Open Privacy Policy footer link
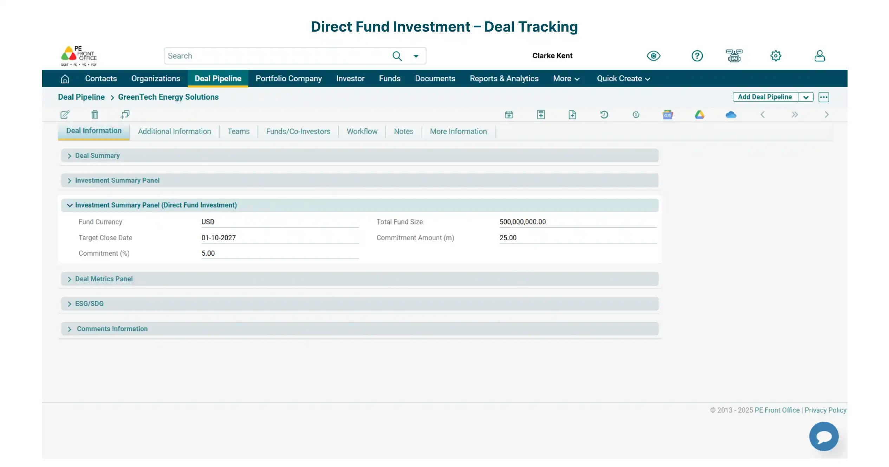This screenshot has height=467, width=889. tap(825, 410)
